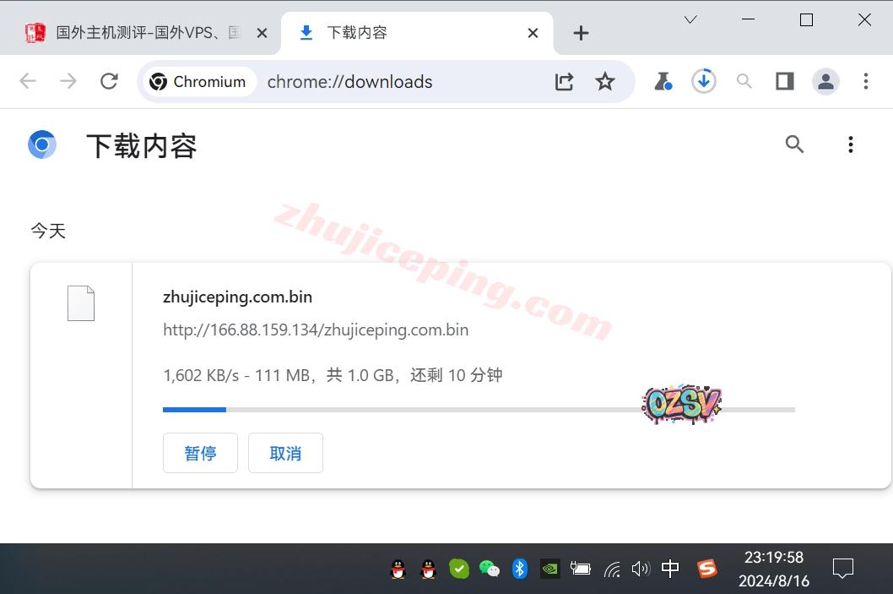This screenshot has height=594, width=893.
Task: Toggle the side panel icon
Action: [x=785, y=81]
